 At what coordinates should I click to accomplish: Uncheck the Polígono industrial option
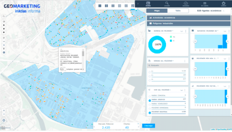150,113
